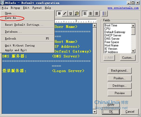This screenshot has height=117, width=141.
Task: Open Background... settings
Action: click(x=120, y=71)
